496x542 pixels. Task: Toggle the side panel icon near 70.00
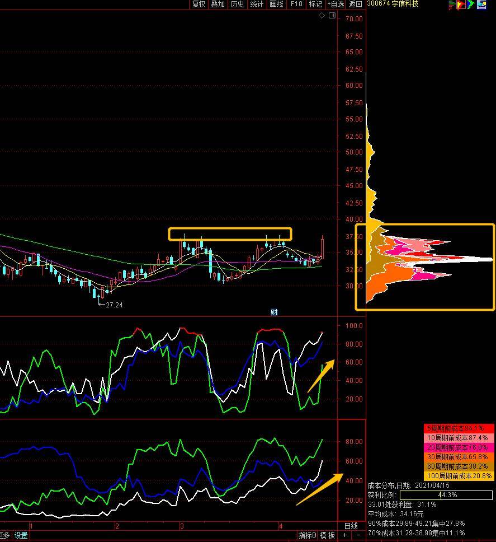[332, 15]
